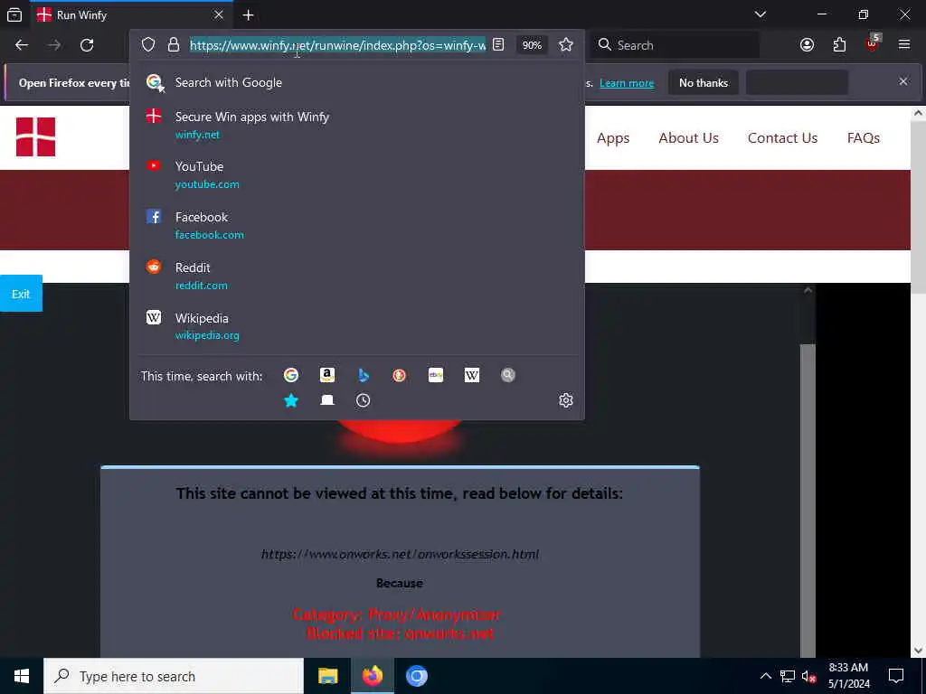This screenshot has width=926, height=694.
Task: Open the Windows Start menu
Action: [22, 676]
